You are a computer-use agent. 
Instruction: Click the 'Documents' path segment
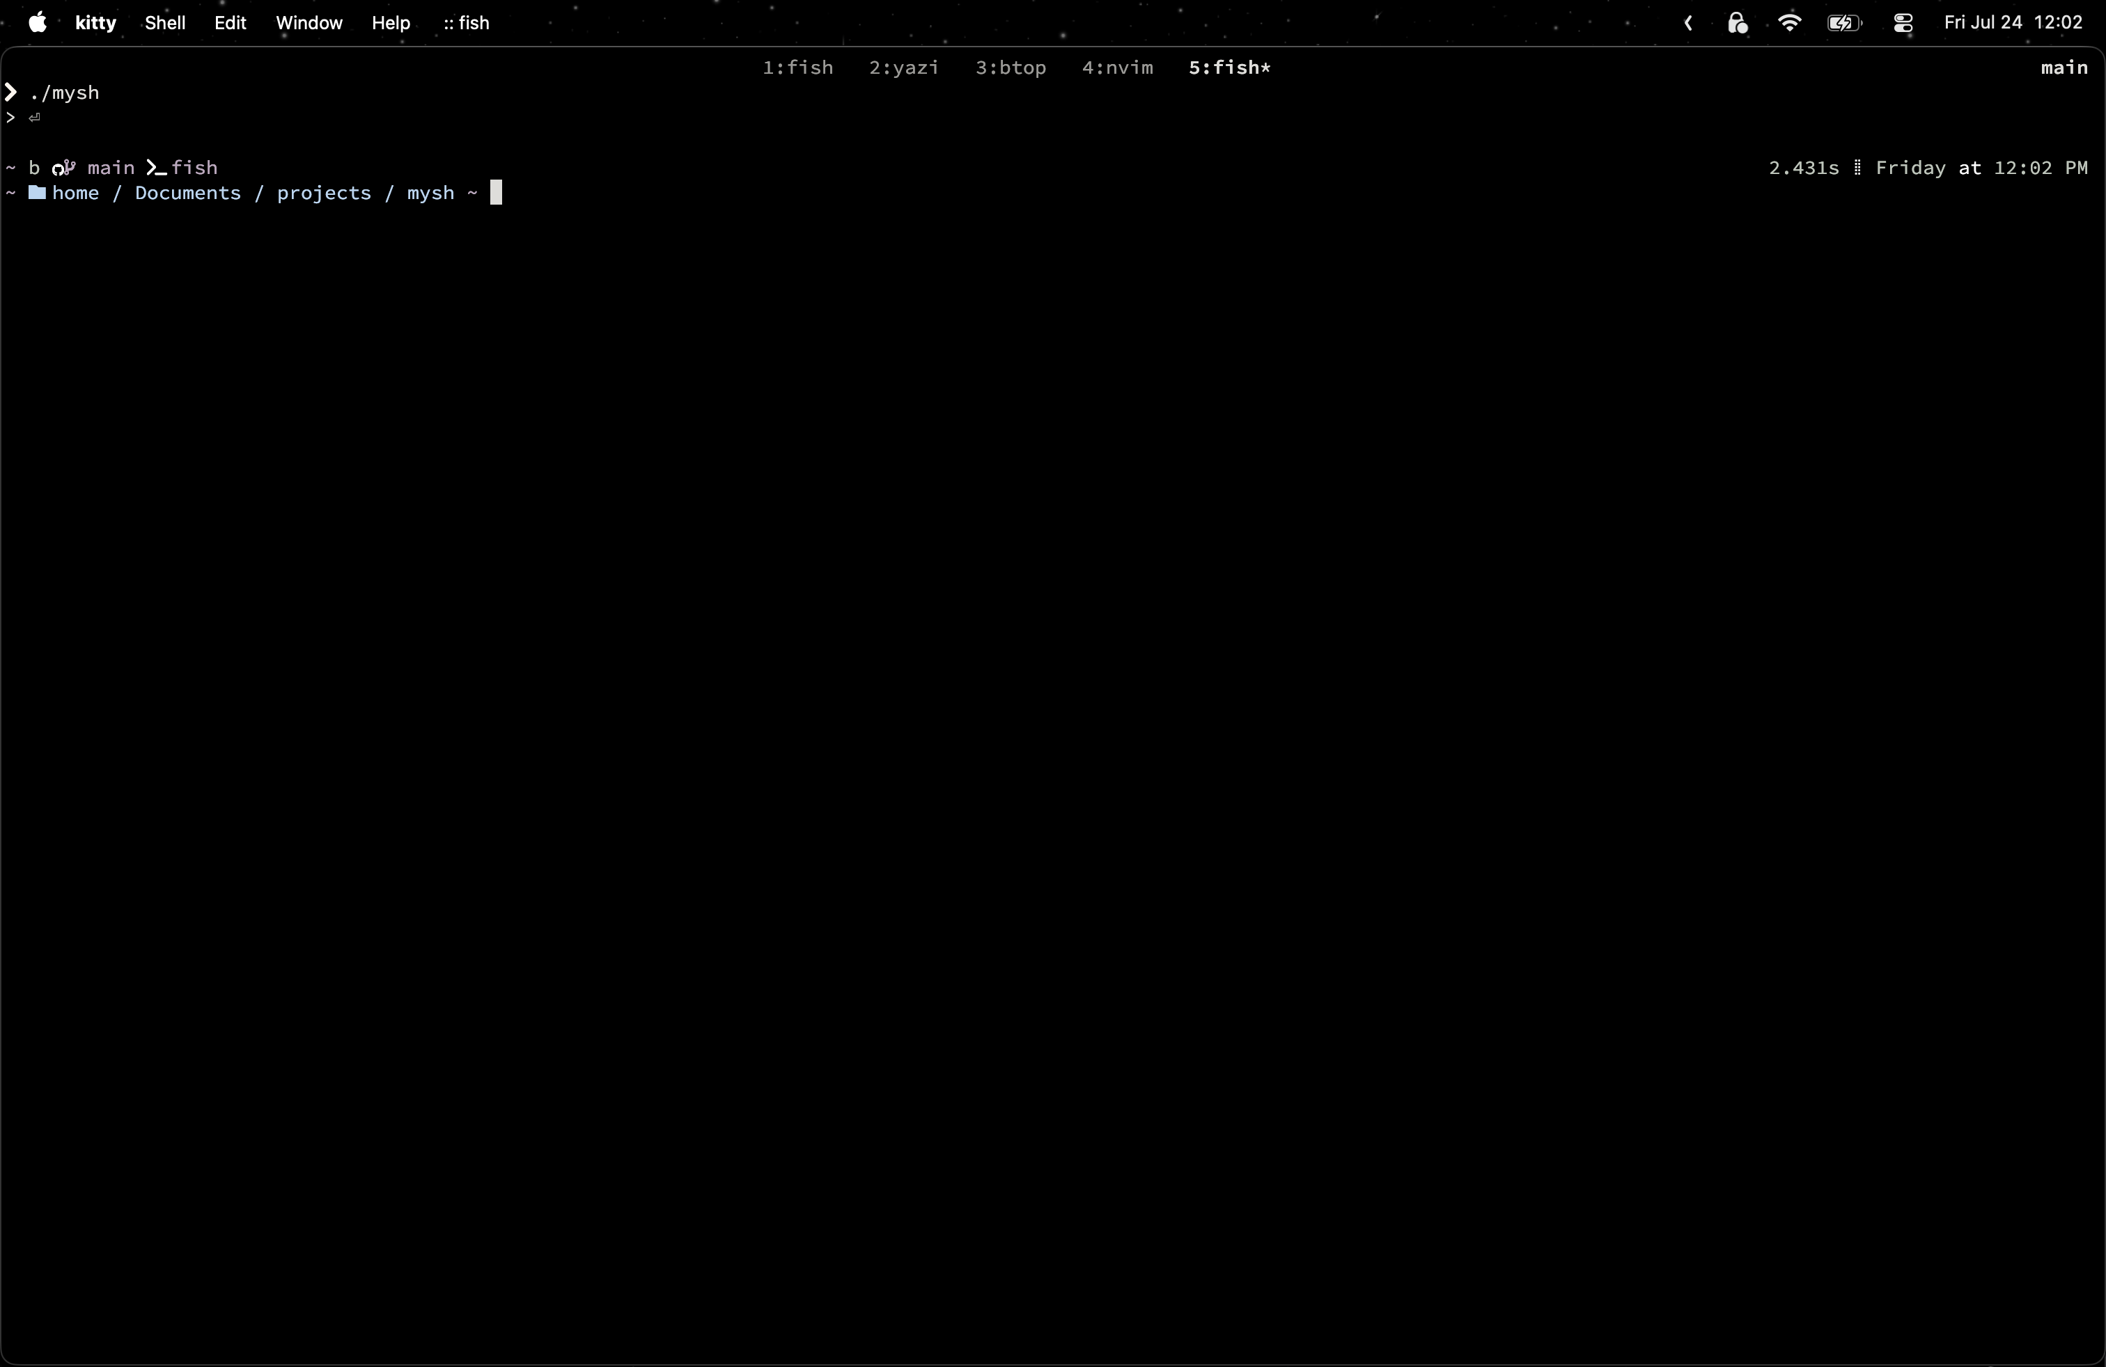187,193
